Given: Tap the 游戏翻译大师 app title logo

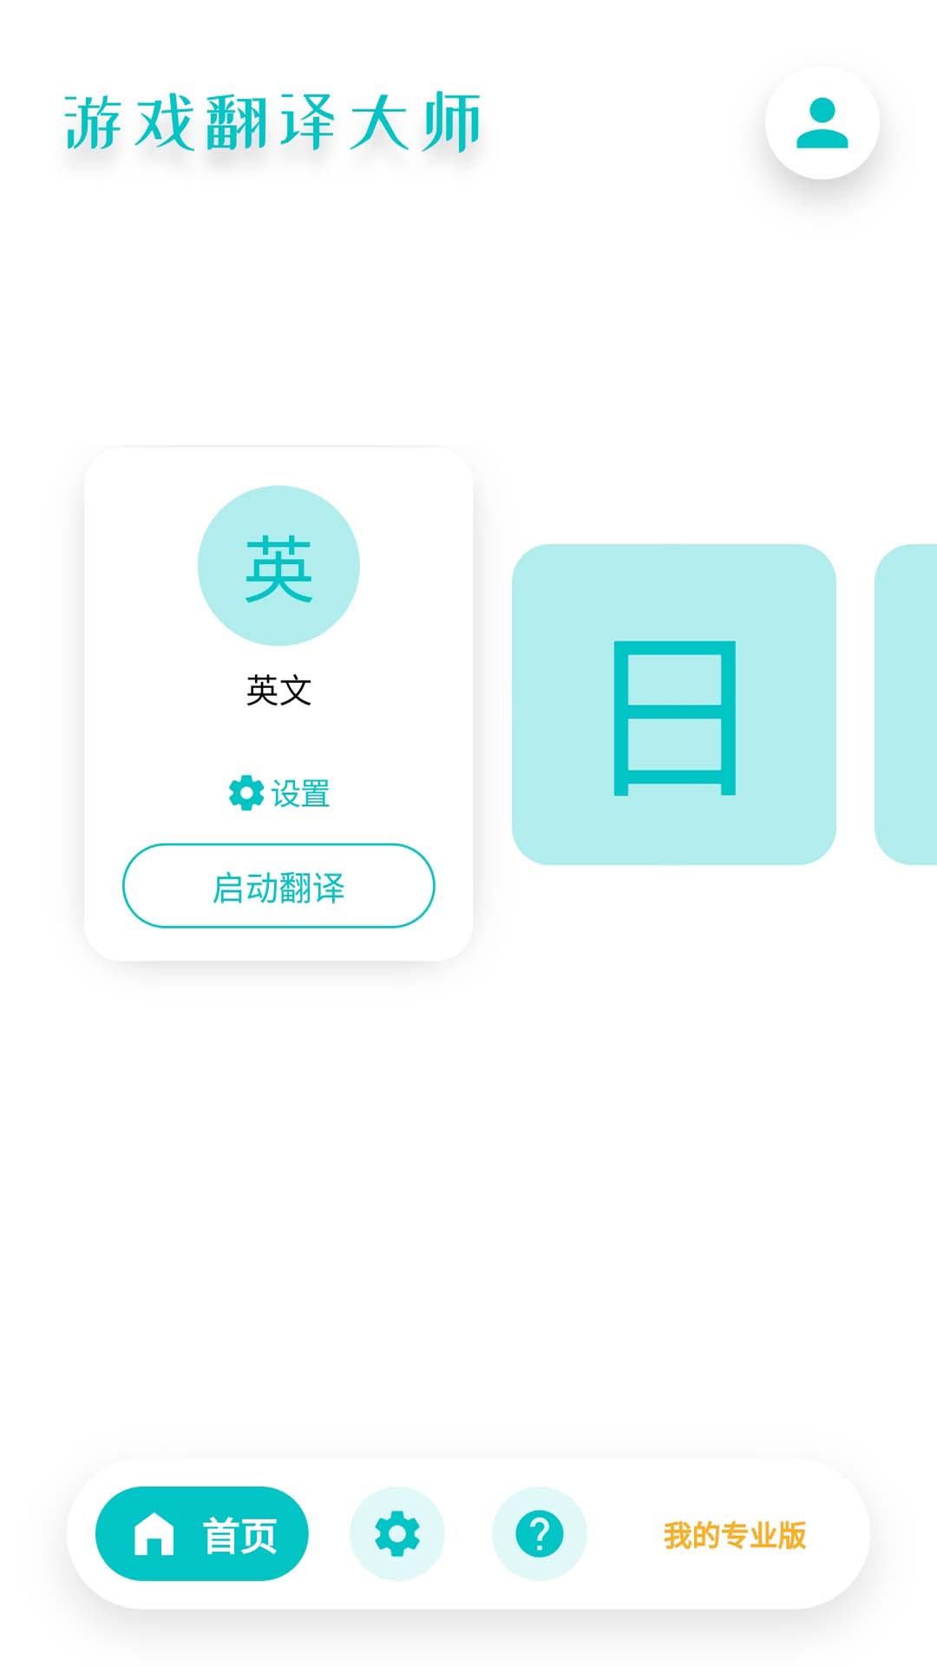Looking at the screenshot, I should click(272, 122).
